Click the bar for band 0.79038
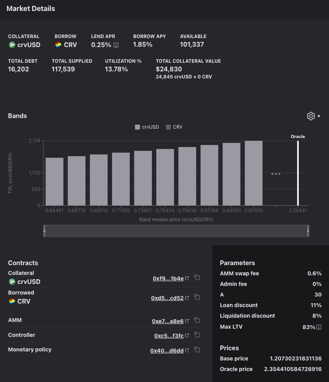 pyautogui.click(x=187, y=176)
